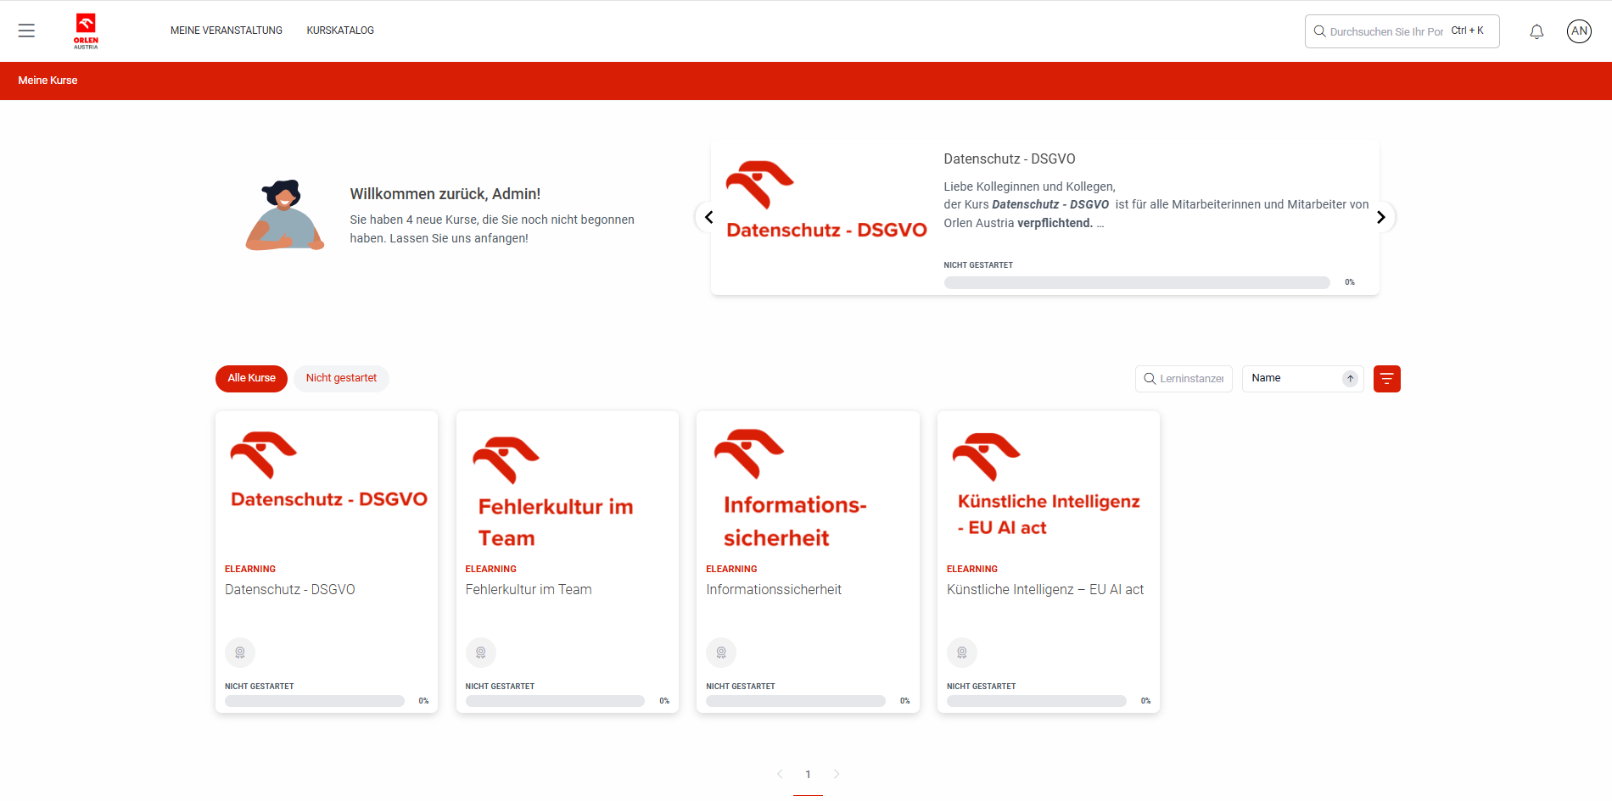This screenshot has height=801, width=1612.
Task: Open Meine Veranstaltung menu item
Action: (x=226, y=31)
